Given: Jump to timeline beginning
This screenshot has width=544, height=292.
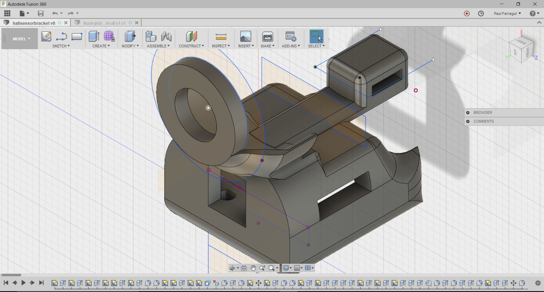Looking at the screenshot, I should point(6,283).
